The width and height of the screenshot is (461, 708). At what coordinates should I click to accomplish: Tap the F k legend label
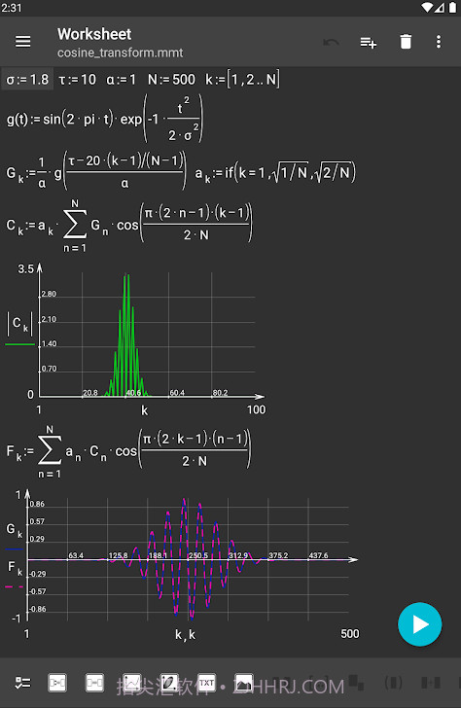coord(15,568)
